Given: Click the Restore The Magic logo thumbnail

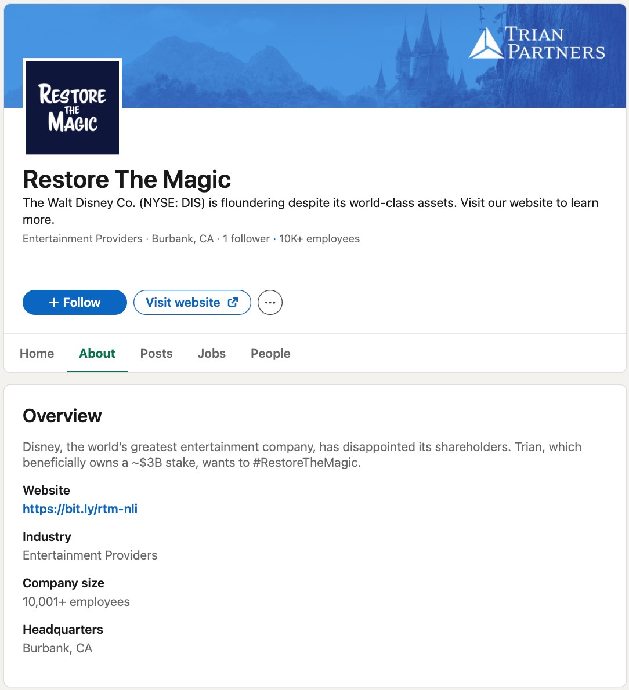Looking at the screenshot, I should (x=72, y=107).
